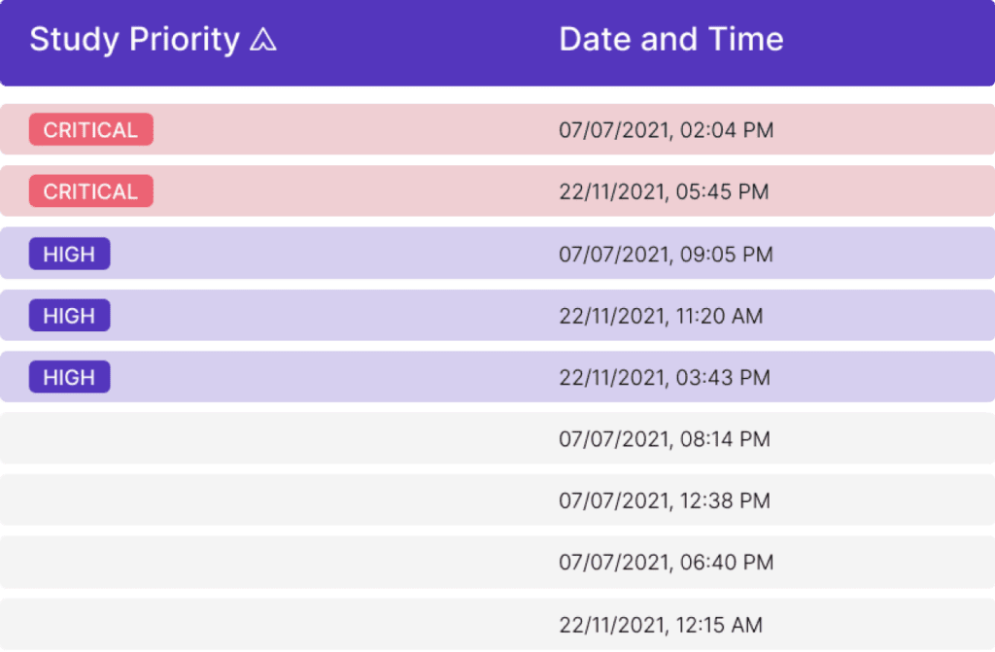The width and height of the screenshot is (995, 652).
Task: Select the study at 22/11/2021, 03:43 PM
Action: (497, 377)
